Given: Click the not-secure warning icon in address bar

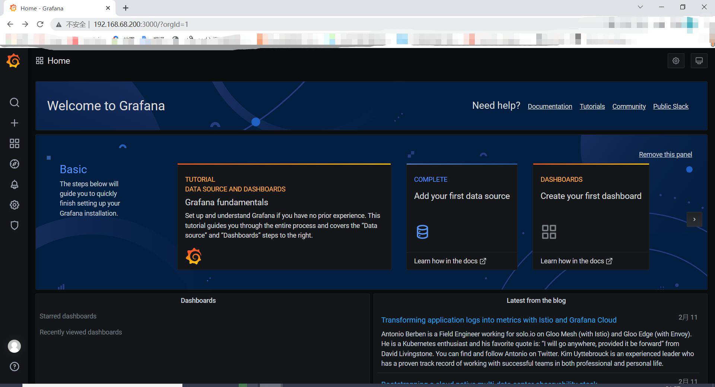Looking at the screenshot, I should coord(58,25).
